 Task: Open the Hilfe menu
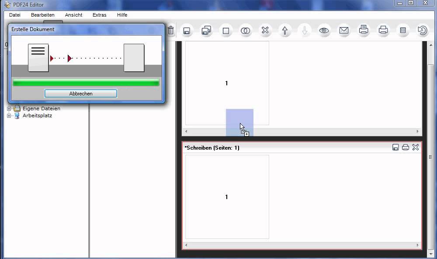click(x=122, y=15)
